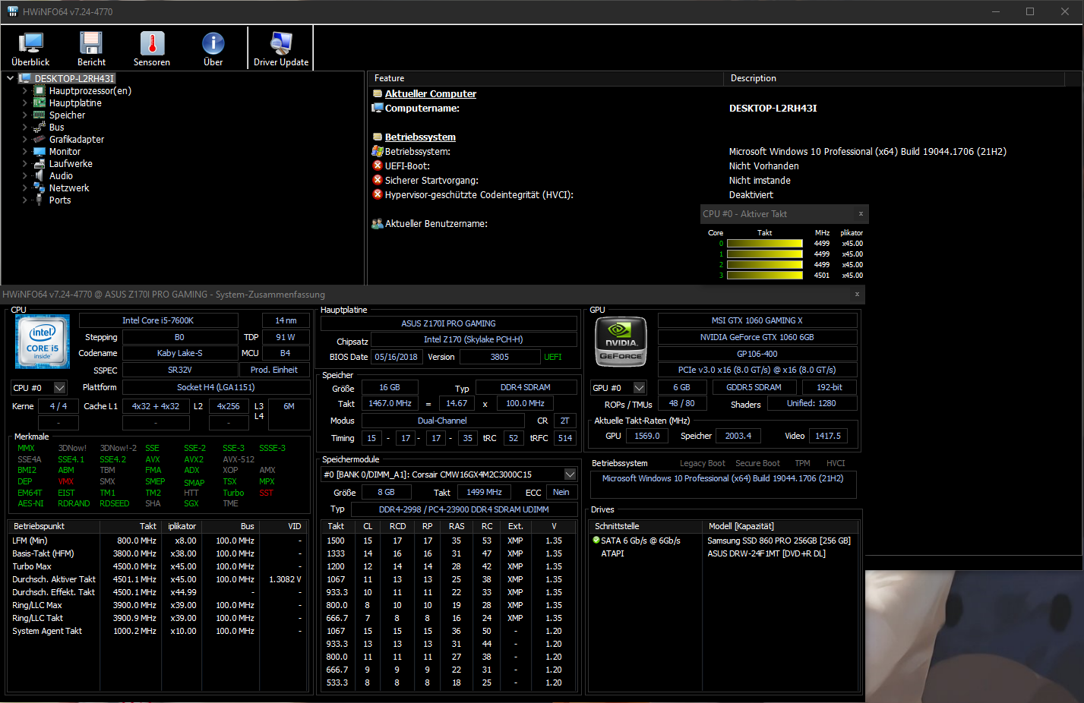1084x703 pixels.
Task: Click the ASUS Z170I PRO GAMING mainboard field
Action: (x=448, y=323)
